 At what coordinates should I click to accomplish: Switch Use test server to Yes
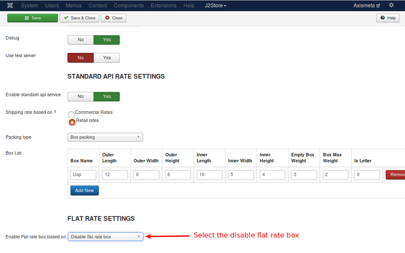tap(107, 58)
